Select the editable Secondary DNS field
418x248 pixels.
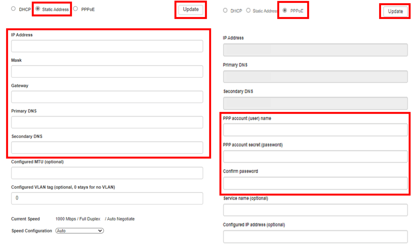[107, 148]
